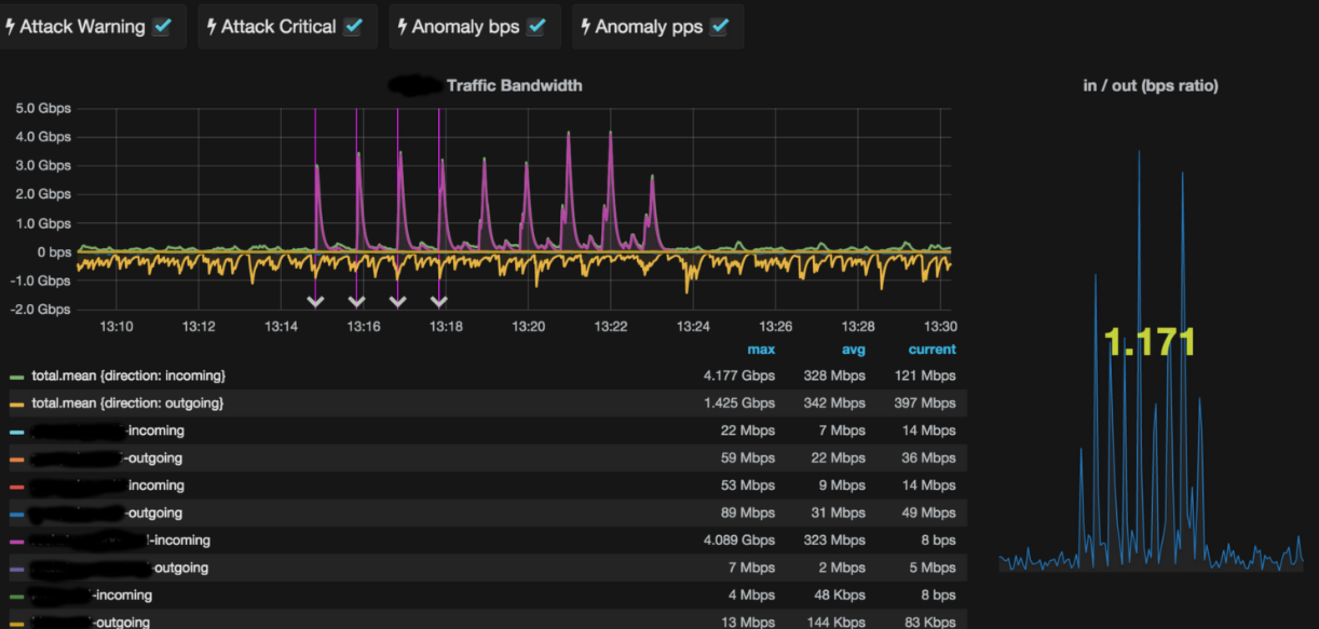Click red swatch of 53 Mbps incoming series
The image size is (1319, 629).
point(17,487)
